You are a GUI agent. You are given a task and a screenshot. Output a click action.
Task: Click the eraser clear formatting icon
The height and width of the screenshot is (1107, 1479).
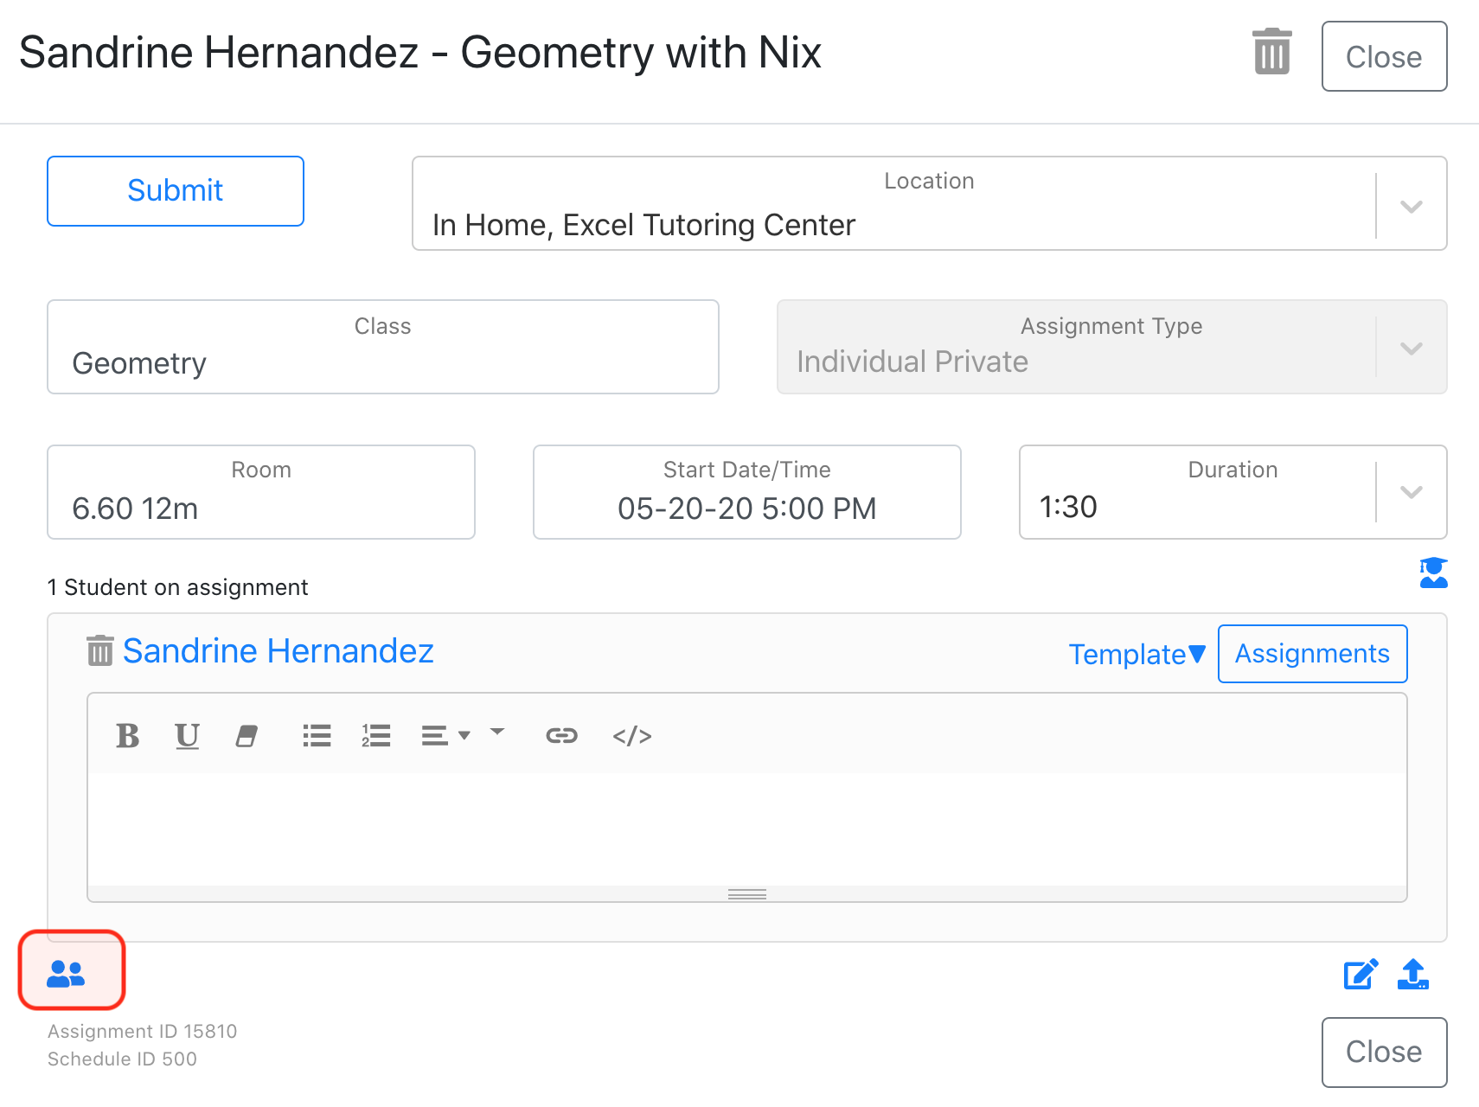tap(246, 736)
